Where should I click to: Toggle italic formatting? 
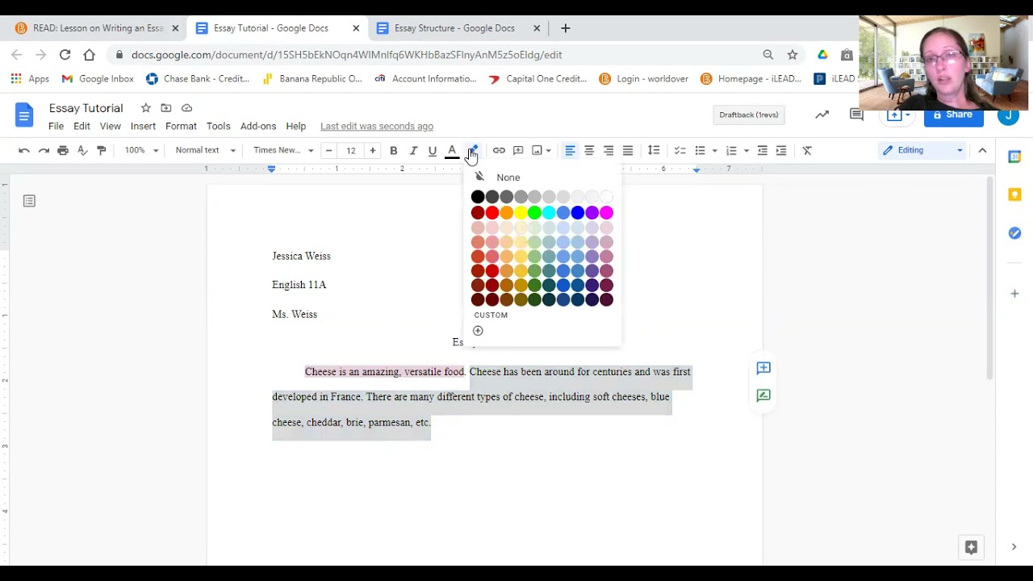[413, 151]
